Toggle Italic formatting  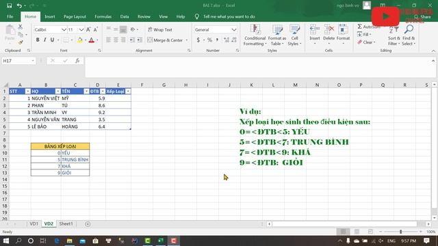click(44, 40)
